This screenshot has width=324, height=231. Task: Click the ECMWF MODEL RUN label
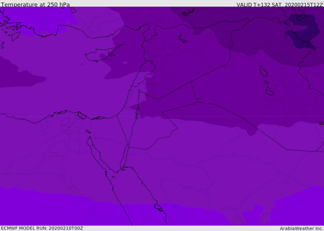[x=42, y=228]
